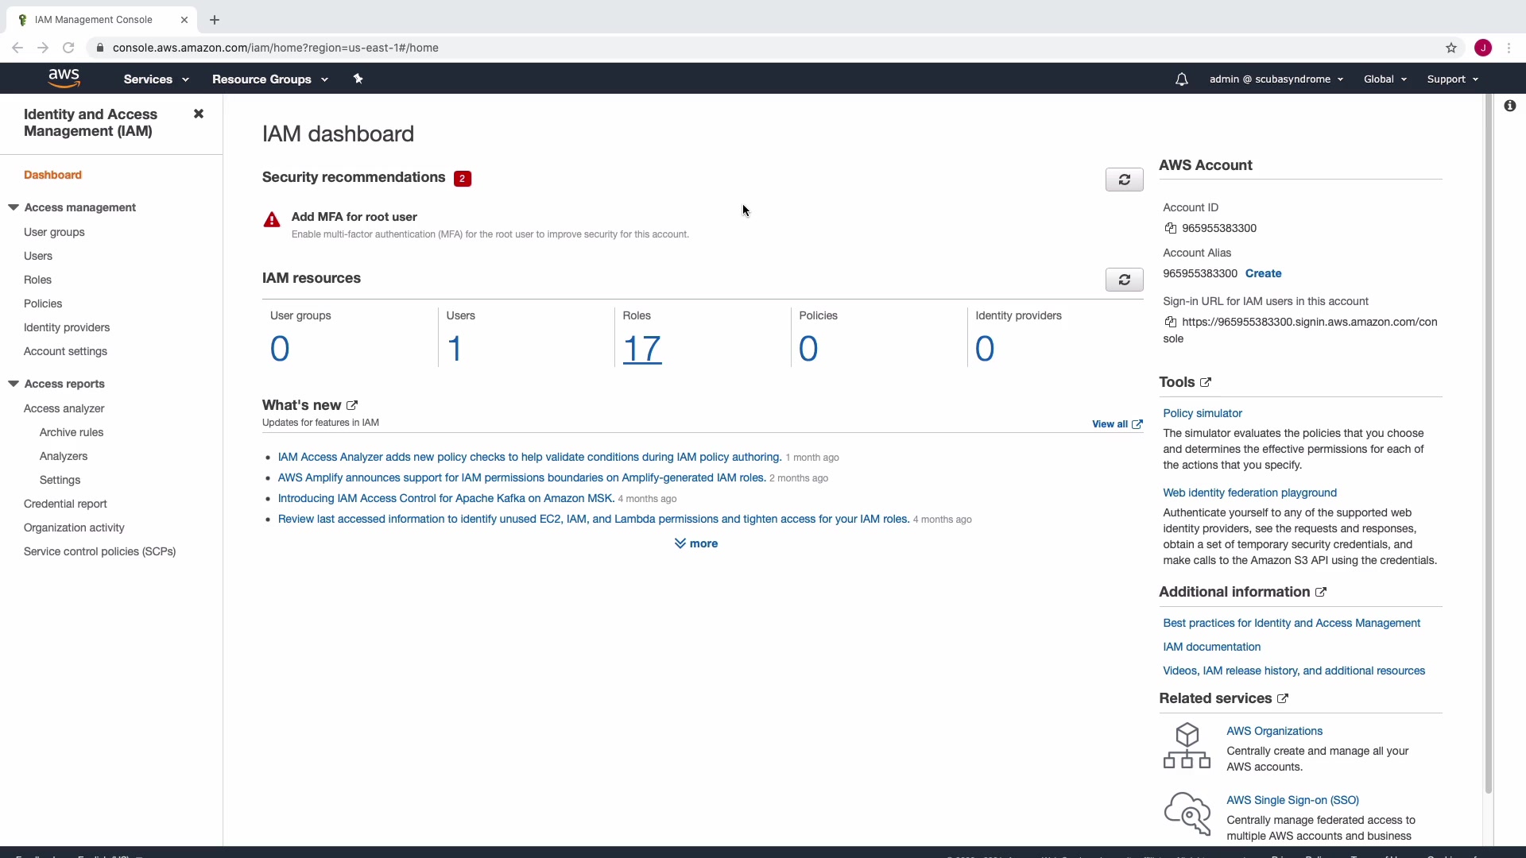
Task: Collapse the Access reports section
Action: [x=14, y=384]
